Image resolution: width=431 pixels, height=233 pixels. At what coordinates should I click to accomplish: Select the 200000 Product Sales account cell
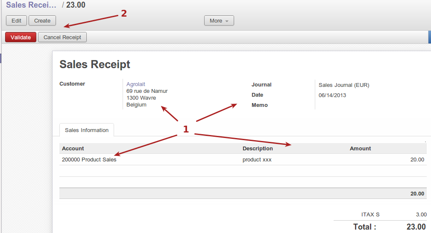(89, 160)
